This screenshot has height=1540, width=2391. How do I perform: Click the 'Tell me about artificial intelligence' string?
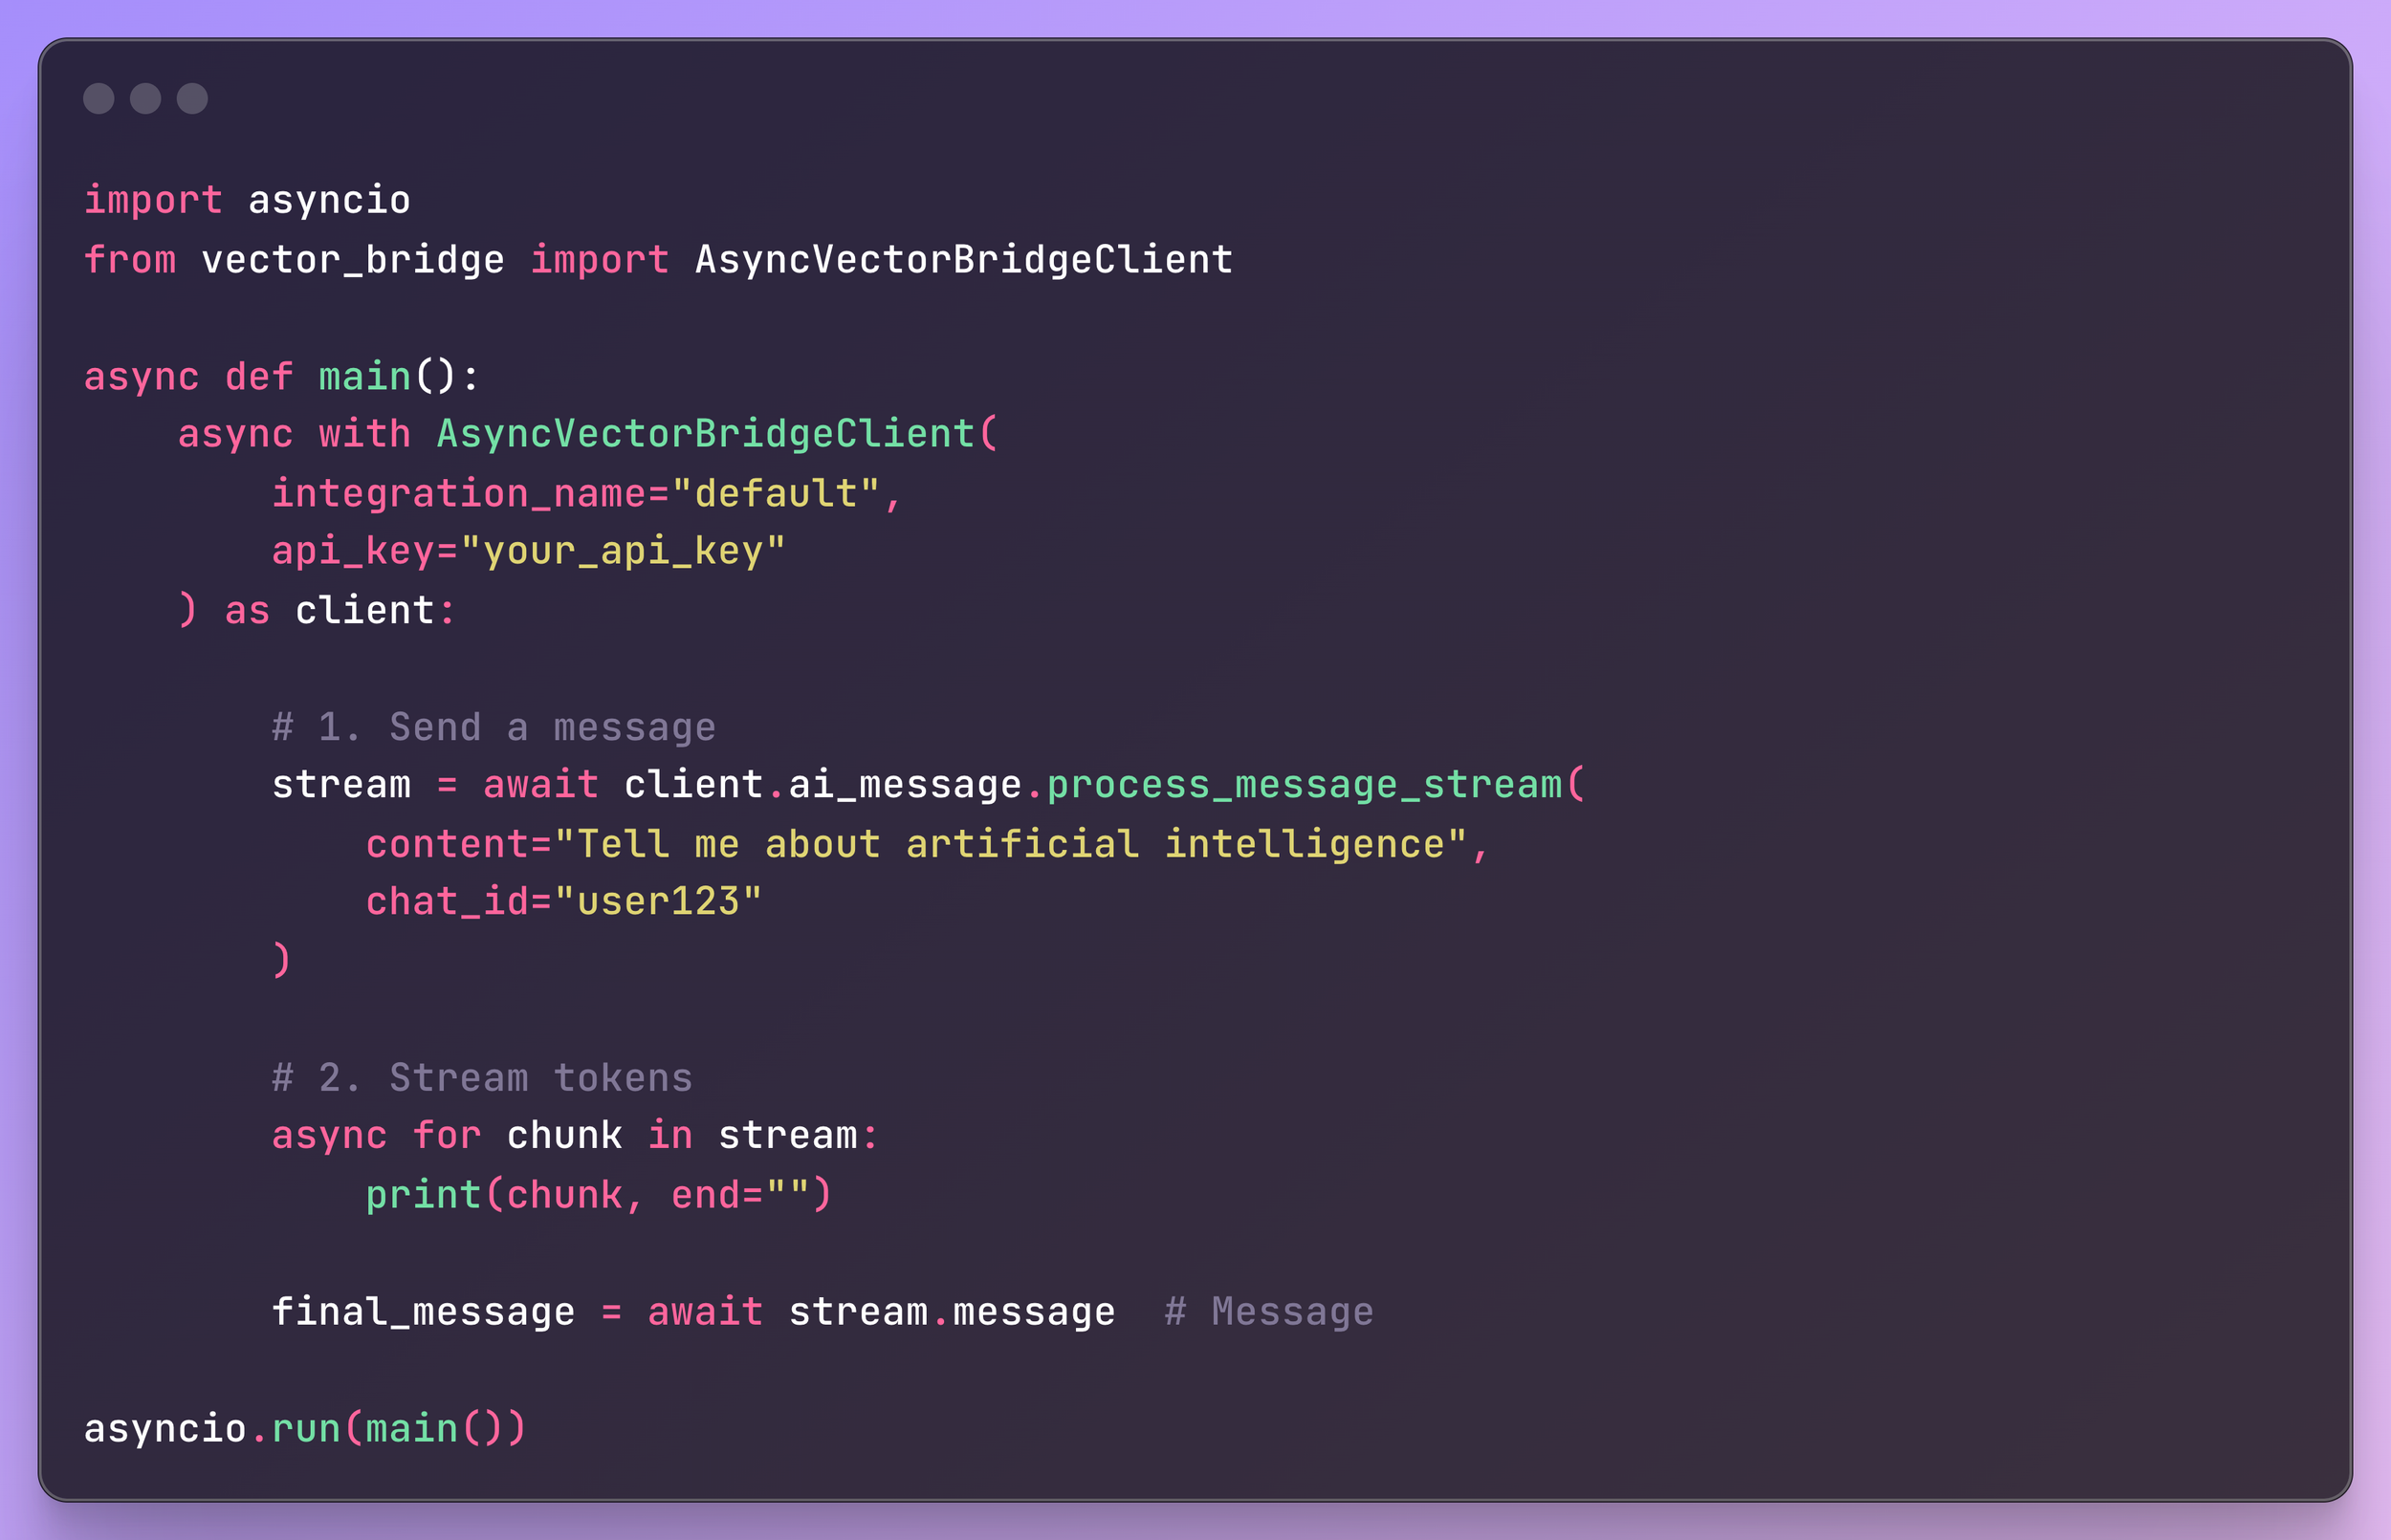click(1010, 844)
